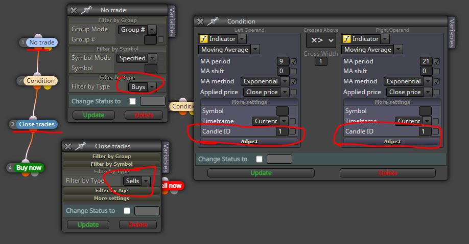Open the Crosses Above operator dropdown

point(321,40)
